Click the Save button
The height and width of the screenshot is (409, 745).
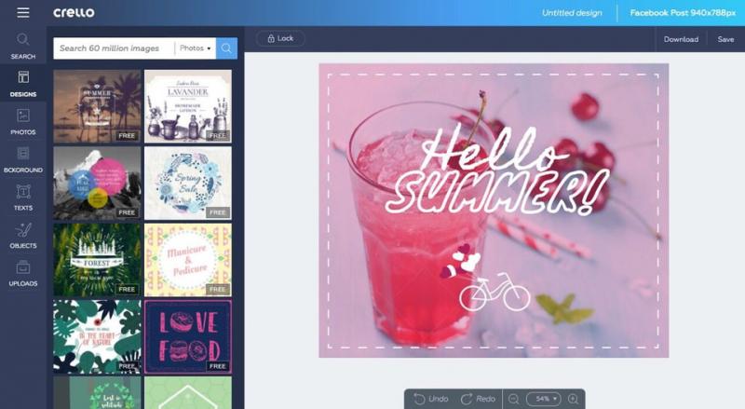click(x=725, y=39)
